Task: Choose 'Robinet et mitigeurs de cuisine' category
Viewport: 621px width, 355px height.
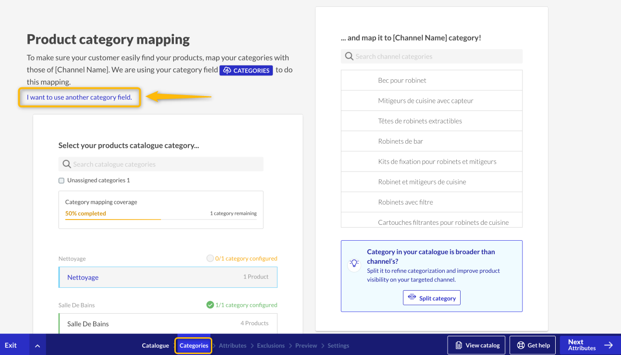Action: coord(432,182)
